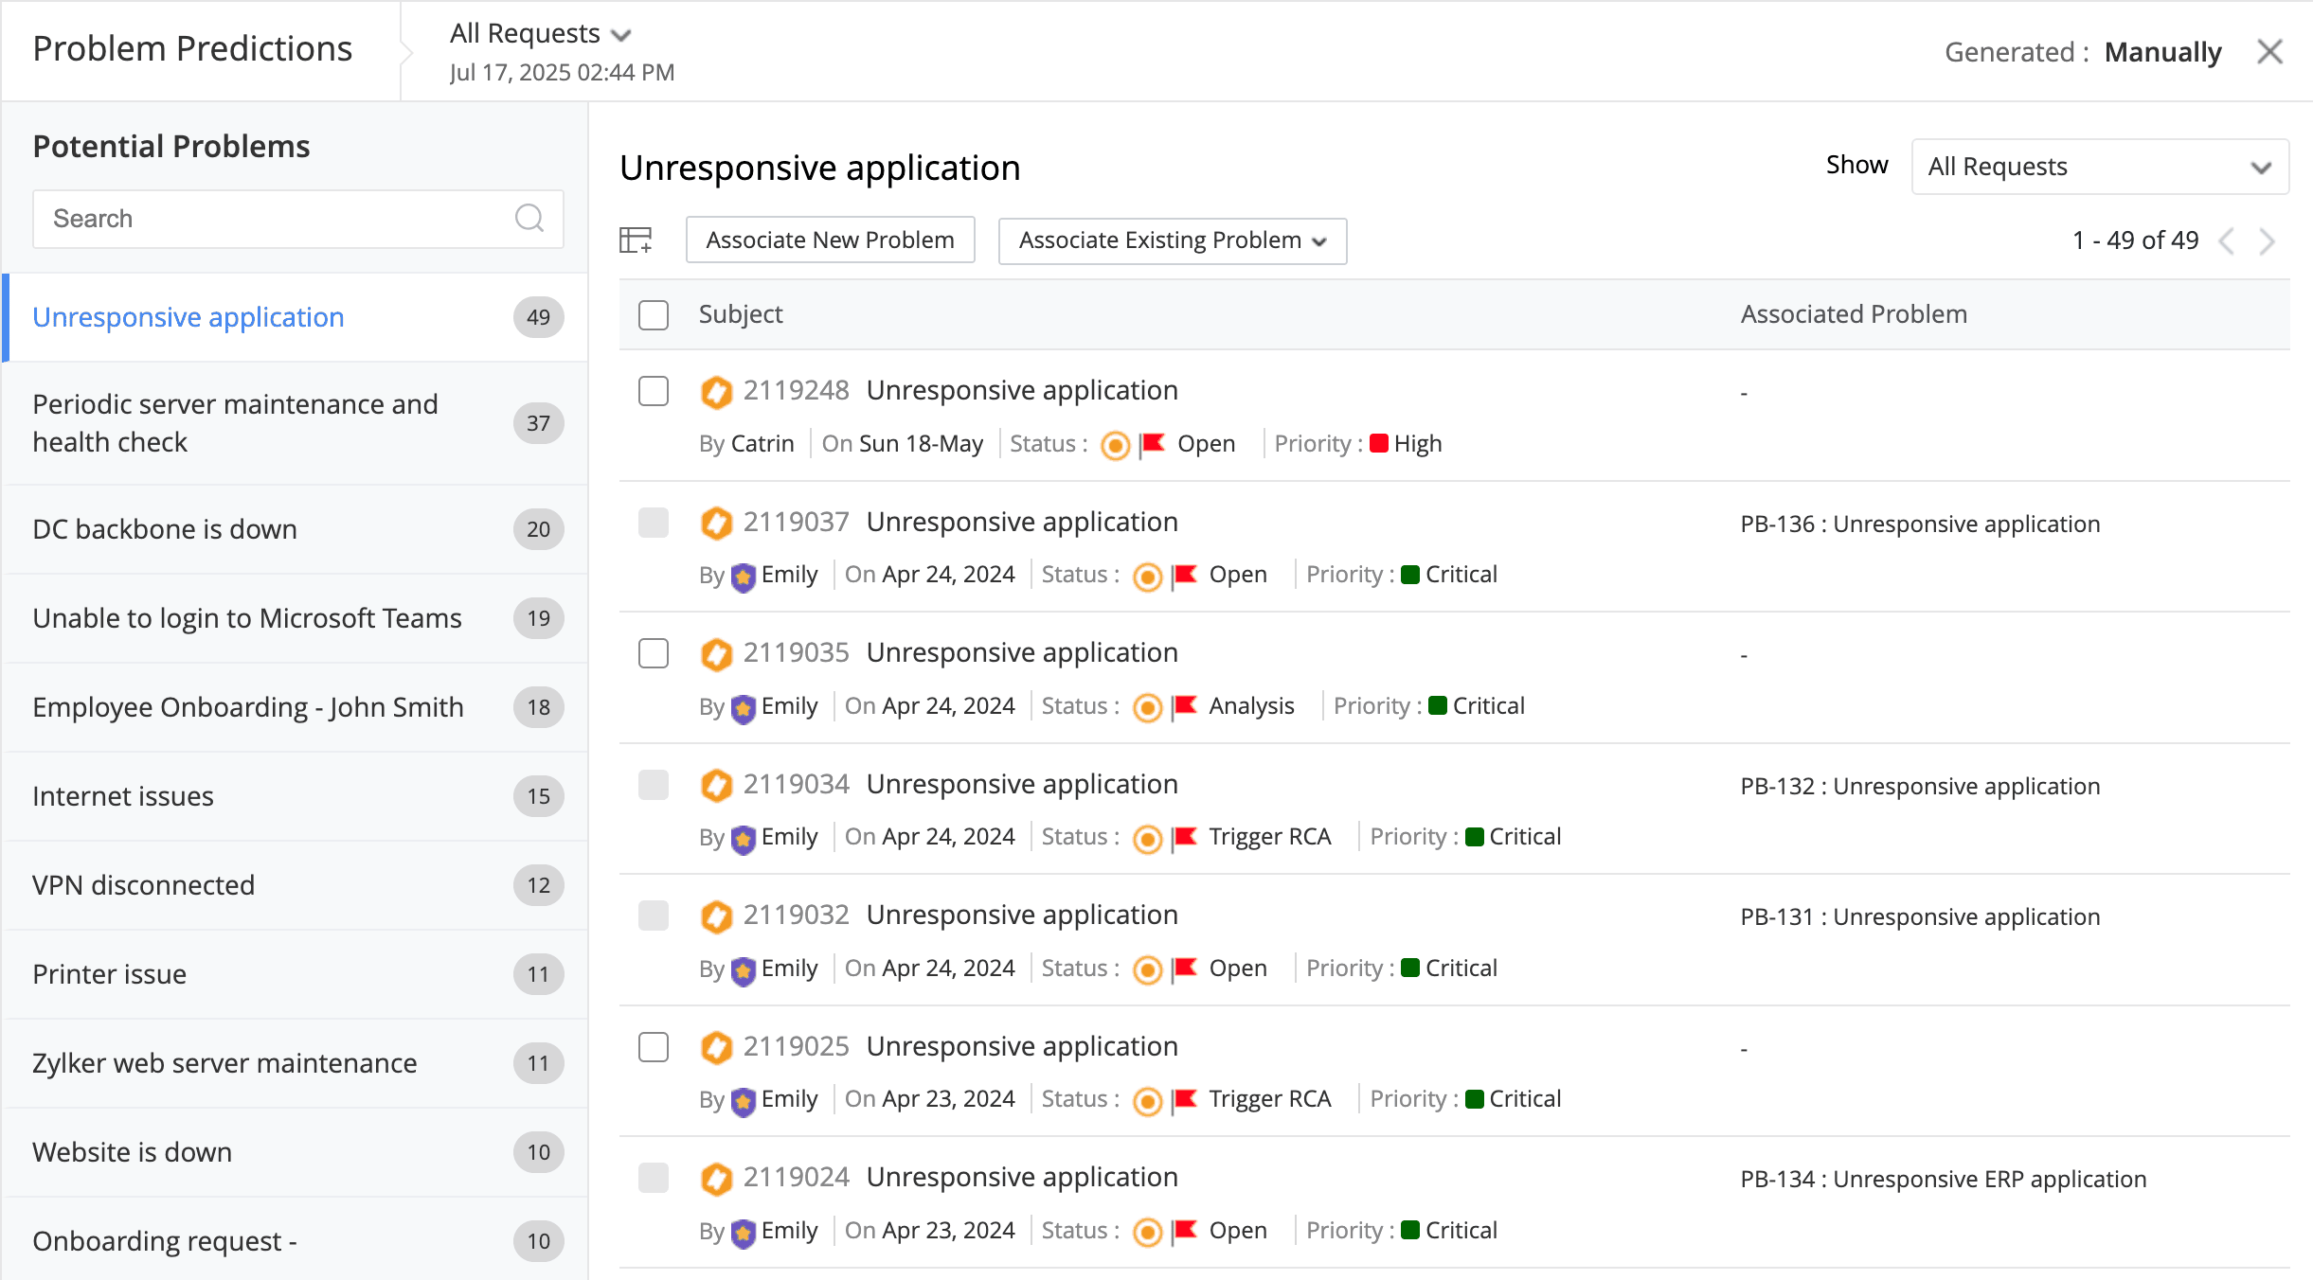Select Periodic server maintenance and health check
2313x1280 pixels.
pyautogui.click(x=235, y=422)
